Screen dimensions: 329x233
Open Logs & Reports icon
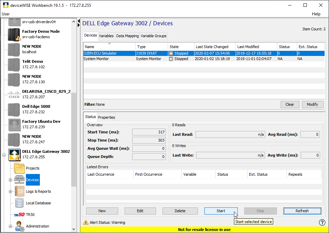click(19, 191)
